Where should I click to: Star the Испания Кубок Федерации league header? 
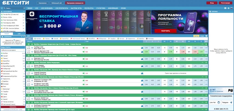coord(32,62)
